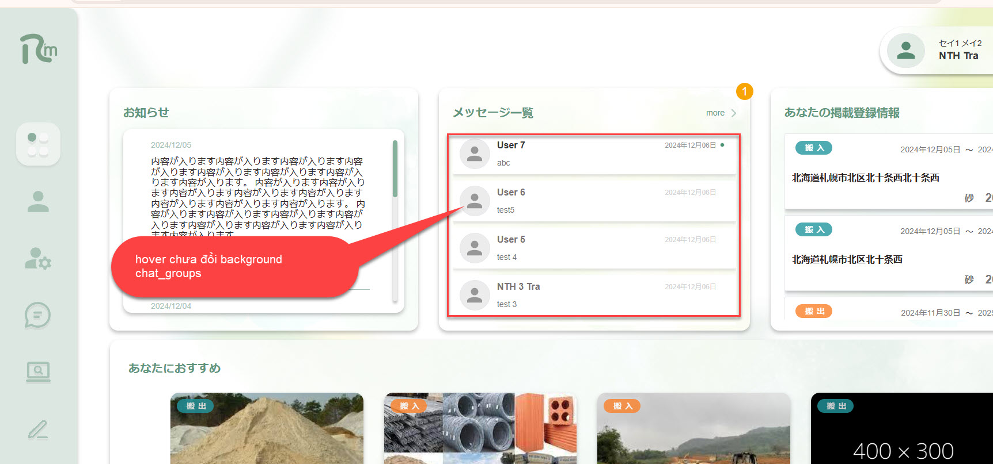The image size is (993, 464).
Task: Open second listing 北海道札幌市北区北十条西
Action: point(847,260)
